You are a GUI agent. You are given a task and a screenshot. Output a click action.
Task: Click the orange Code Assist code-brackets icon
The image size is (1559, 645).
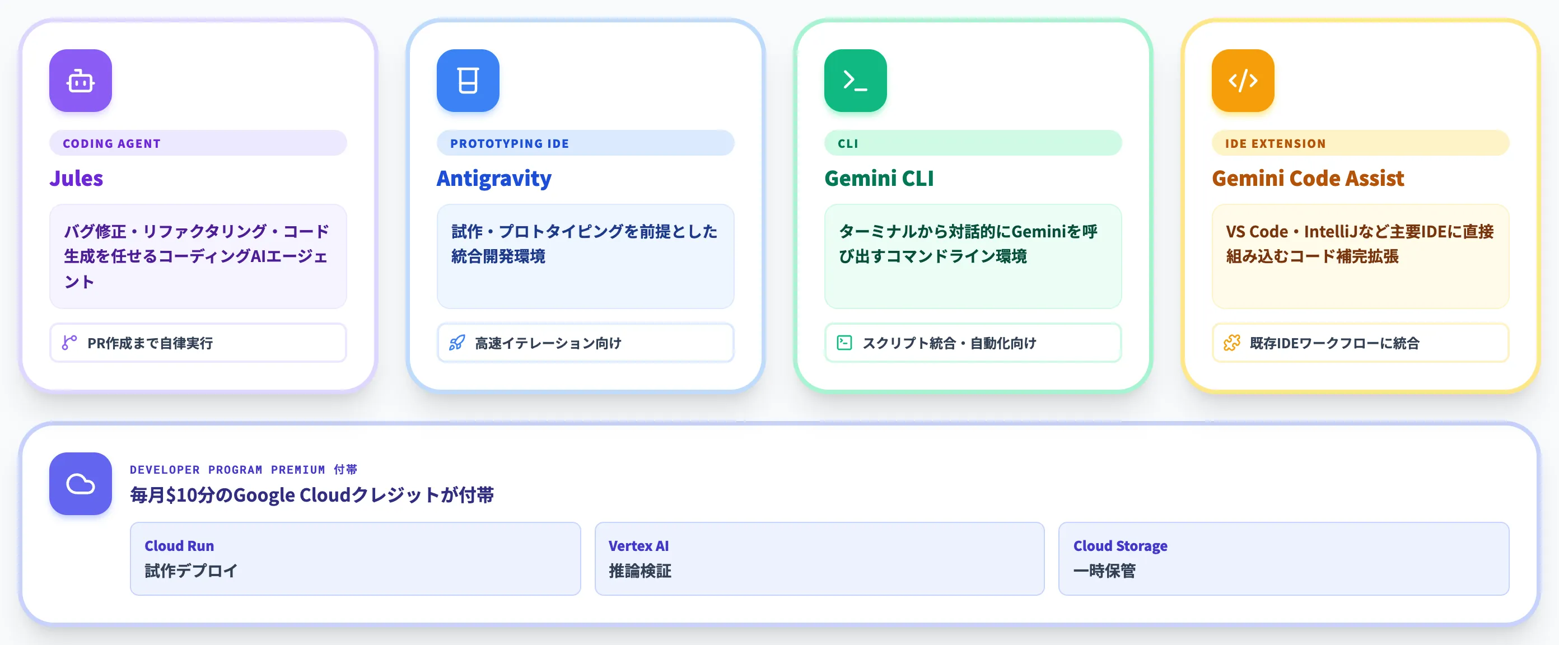[1243, 81]
